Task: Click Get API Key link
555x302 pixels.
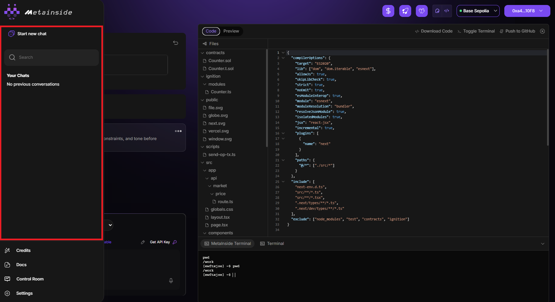Action: (160, 242)
